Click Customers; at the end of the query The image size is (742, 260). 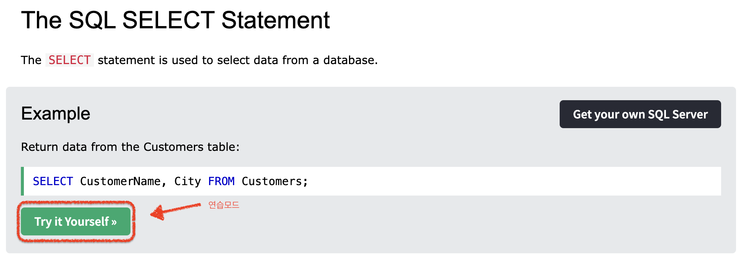point(275,181)
